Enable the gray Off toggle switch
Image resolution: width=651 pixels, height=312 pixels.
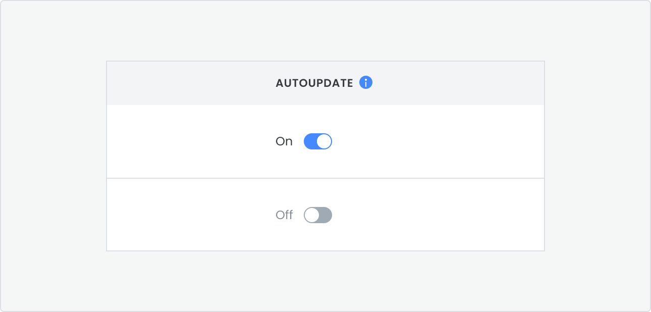317,215
